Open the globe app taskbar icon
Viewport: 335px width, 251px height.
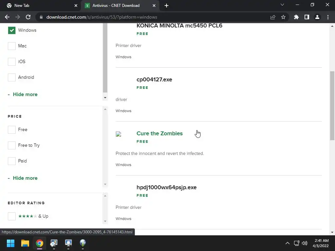click(83, 243)
